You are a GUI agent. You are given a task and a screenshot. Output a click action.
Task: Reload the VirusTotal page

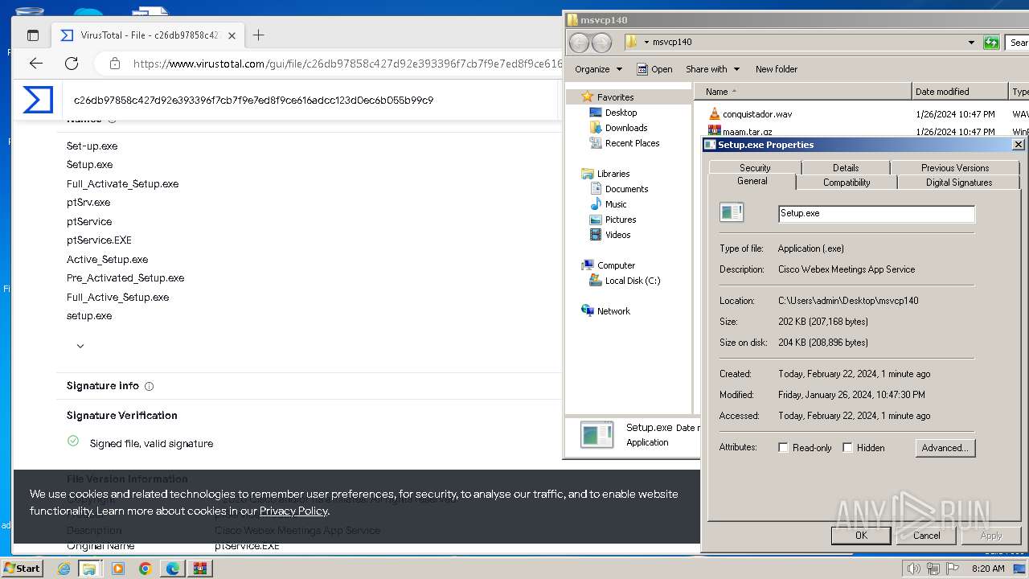click(x=72, y=64)
